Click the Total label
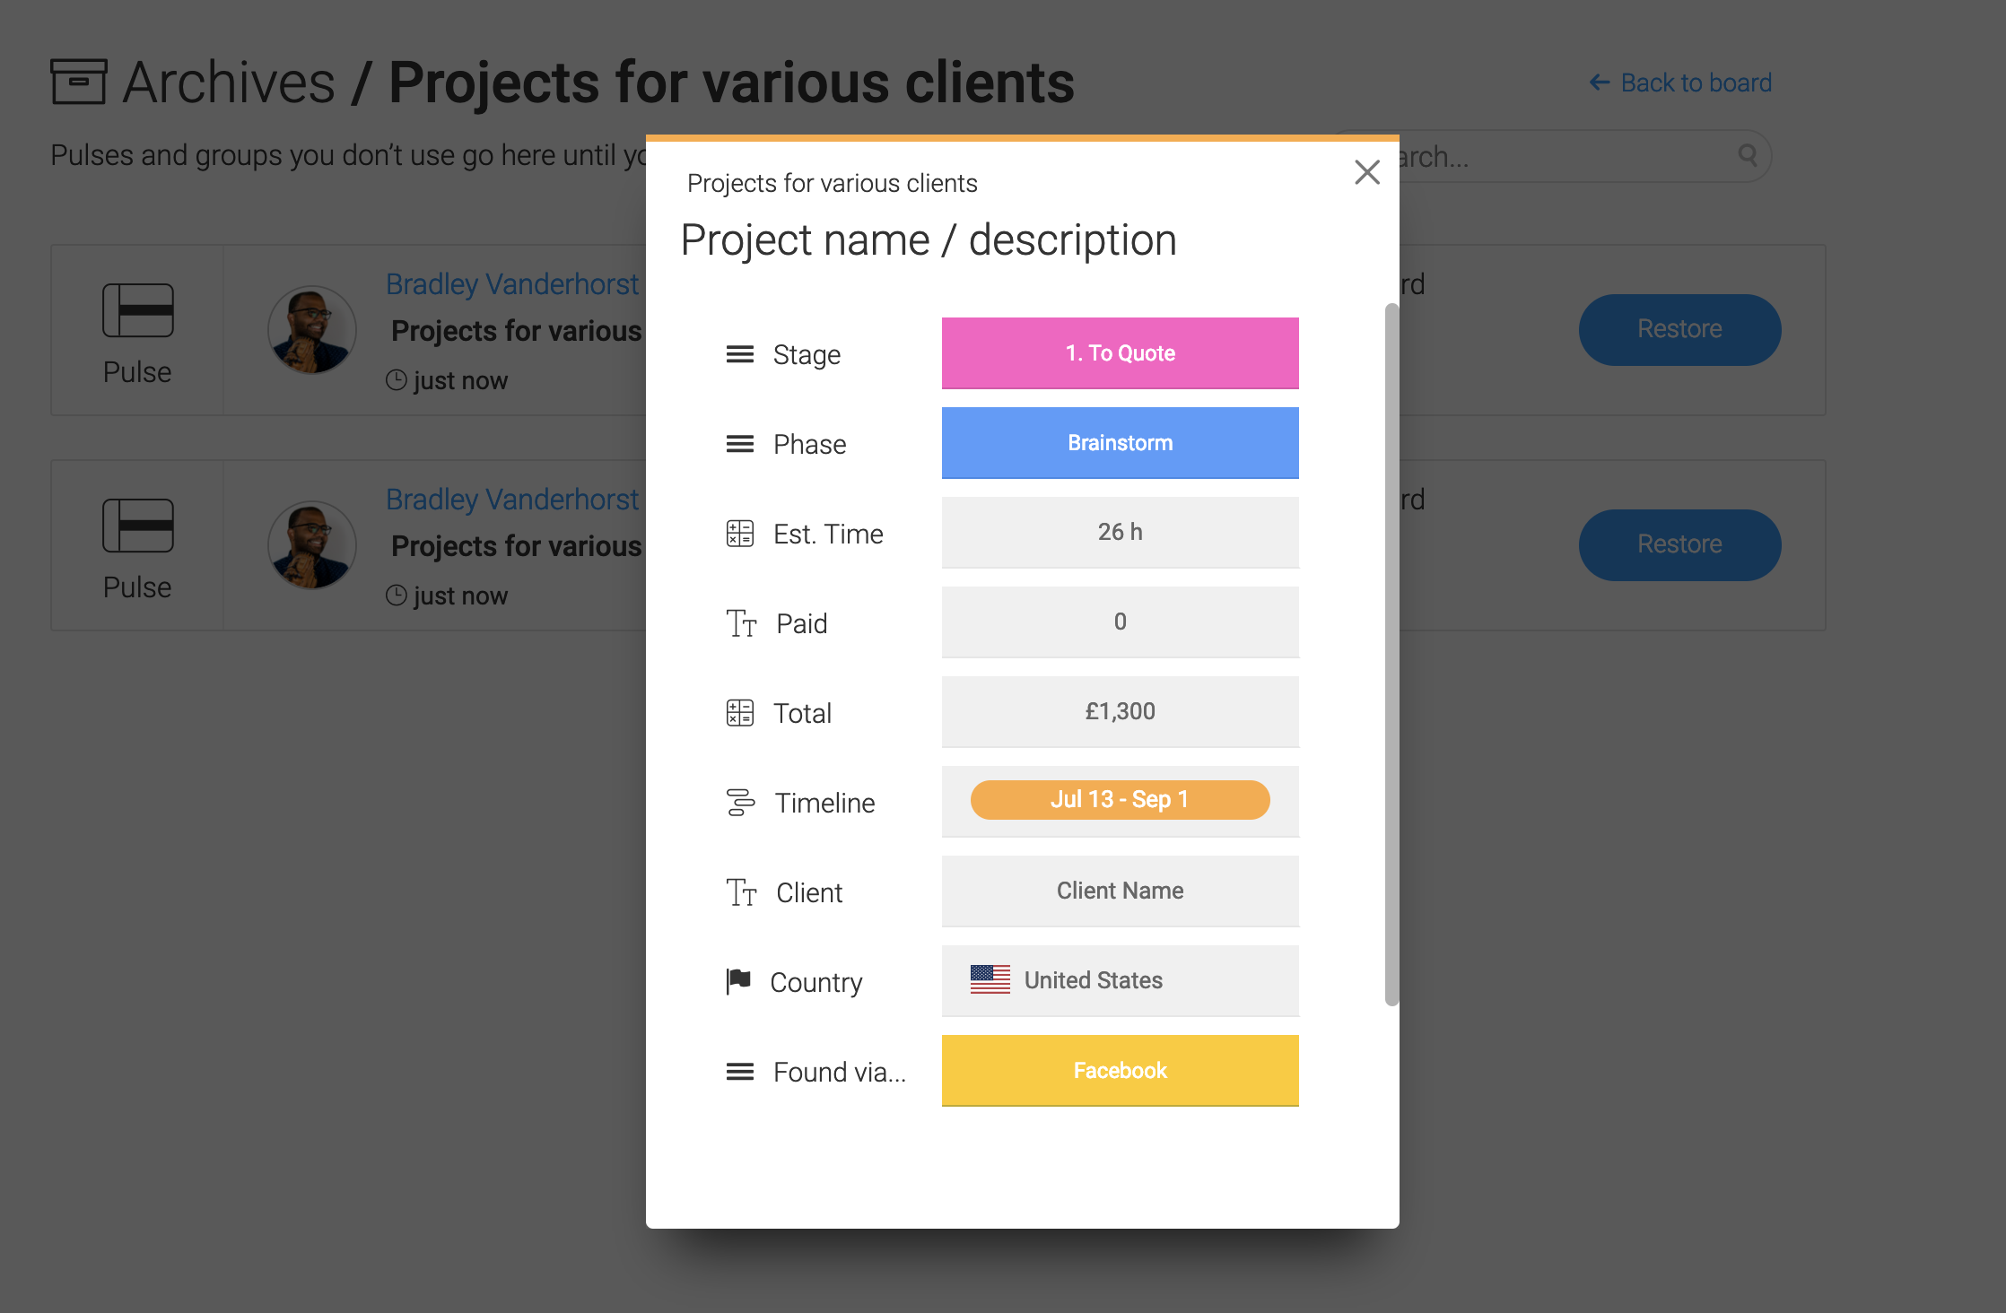The image size is (2006, 1313). [x=802, y=713]
